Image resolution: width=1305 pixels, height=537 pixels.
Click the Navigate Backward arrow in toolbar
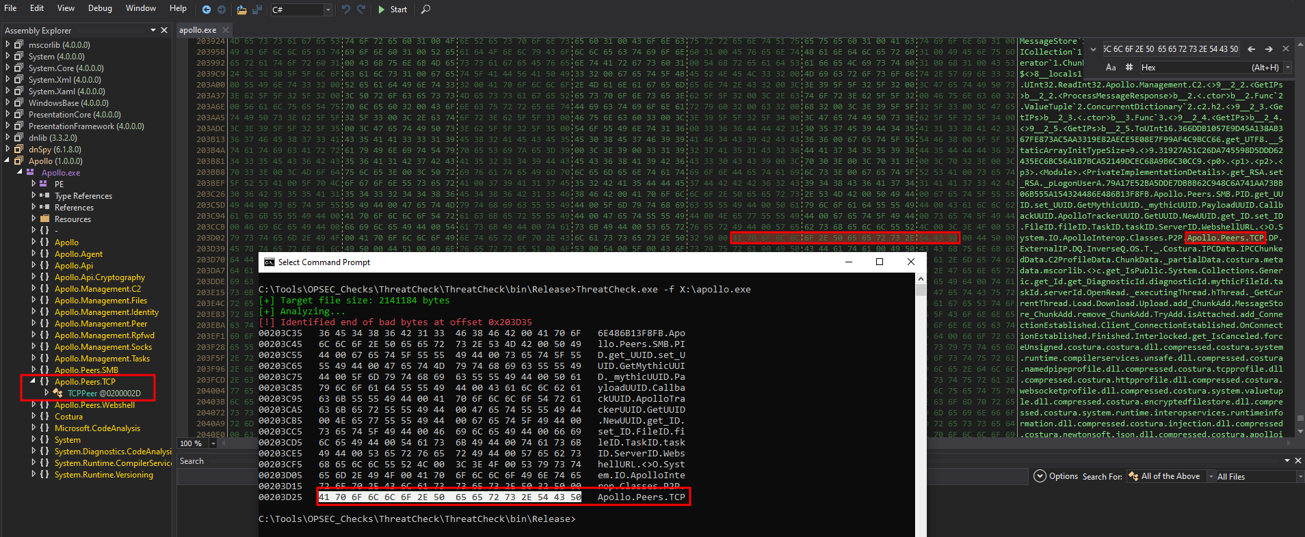tap(207, 10)
